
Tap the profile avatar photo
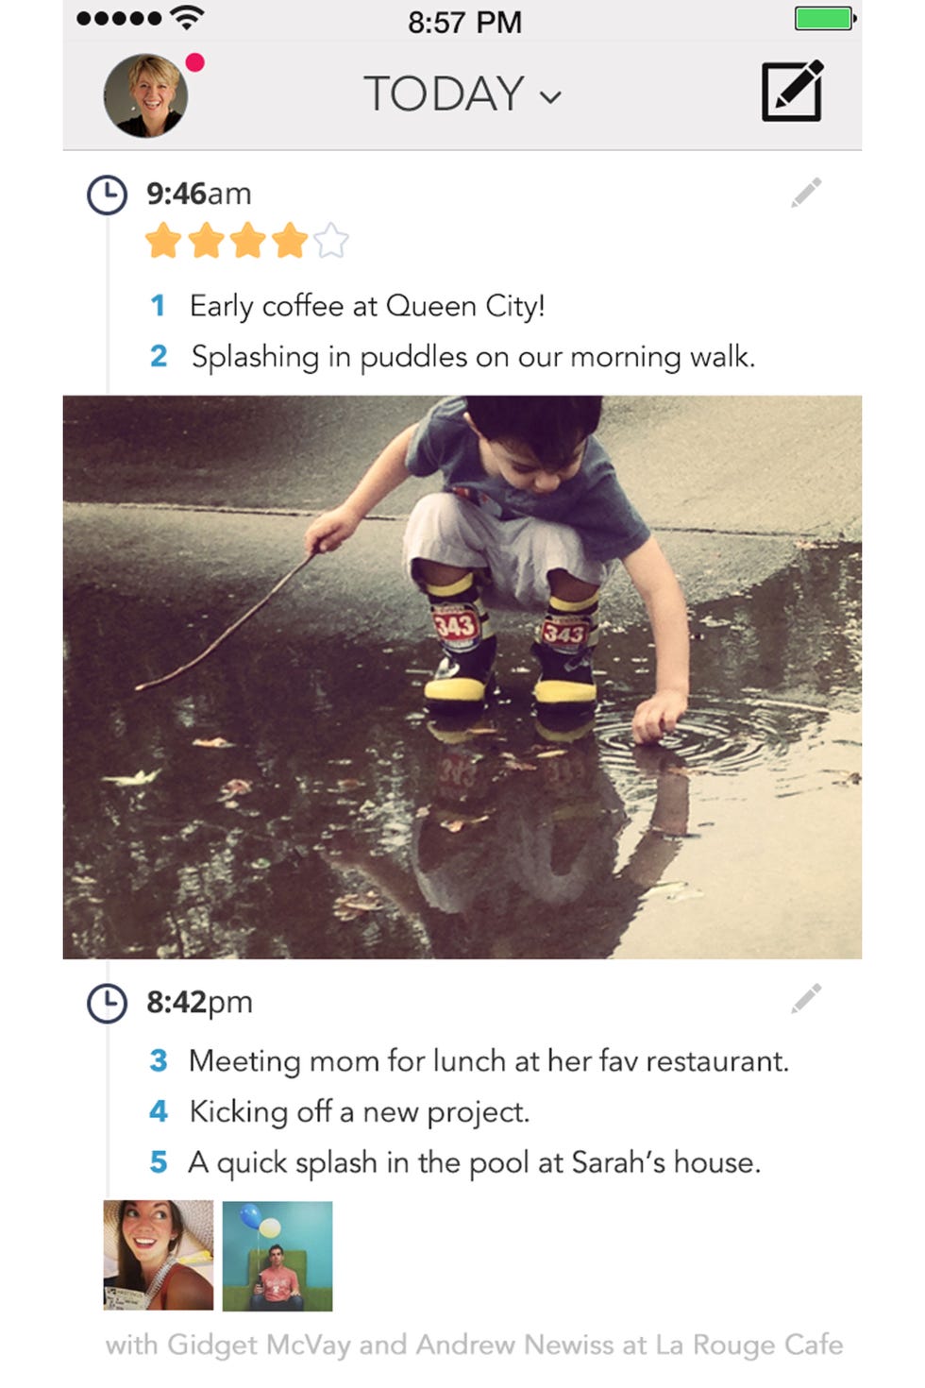coord(145,95)
